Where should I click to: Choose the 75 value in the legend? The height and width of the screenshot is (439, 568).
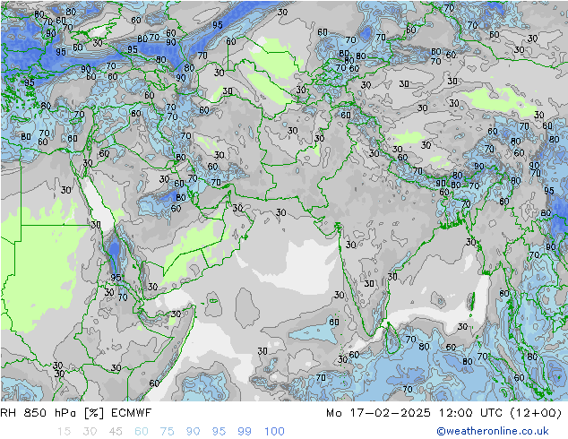click(x=167, y=431)
